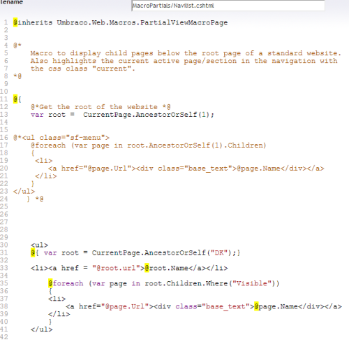Click the comment line 'Also highlights the current active'
This screenshot has height=342, width=349.
coord(184,61)
